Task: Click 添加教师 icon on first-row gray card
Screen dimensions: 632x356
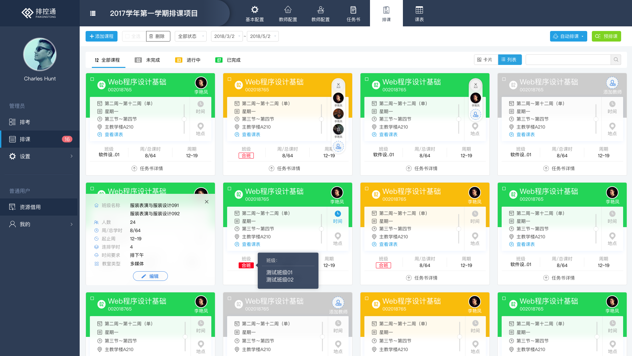Action: (x=612, y=83)
